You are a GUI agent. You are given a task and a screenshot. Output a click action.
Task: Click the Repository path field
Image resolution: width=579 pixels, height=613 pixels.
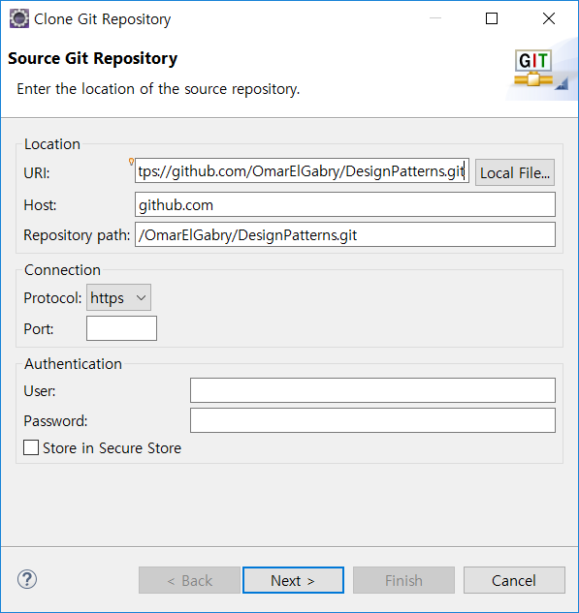345,234
